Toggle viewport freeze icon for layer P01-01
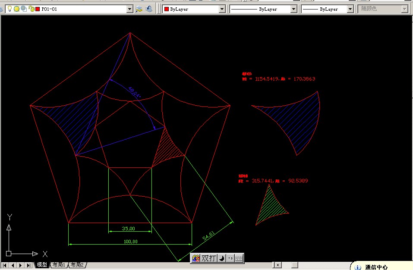 [24, 9]
